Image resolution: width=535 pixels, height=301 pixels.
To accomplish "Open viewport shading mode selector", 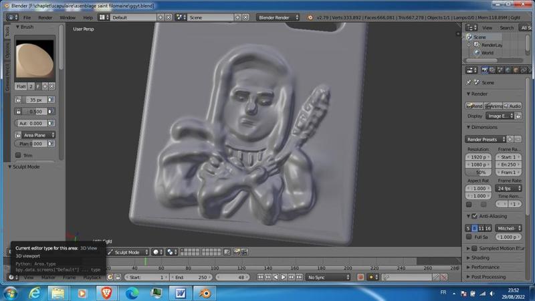I will [x=157, y=252].
